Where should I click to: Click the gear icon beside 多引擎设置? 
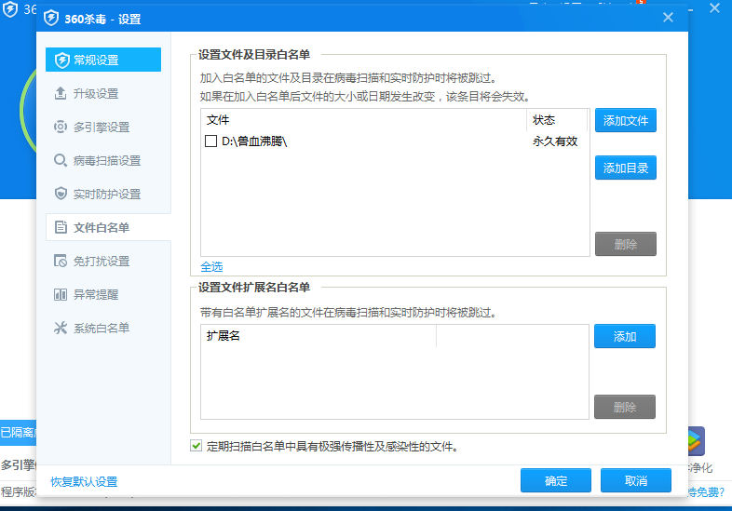click(61, 128)
